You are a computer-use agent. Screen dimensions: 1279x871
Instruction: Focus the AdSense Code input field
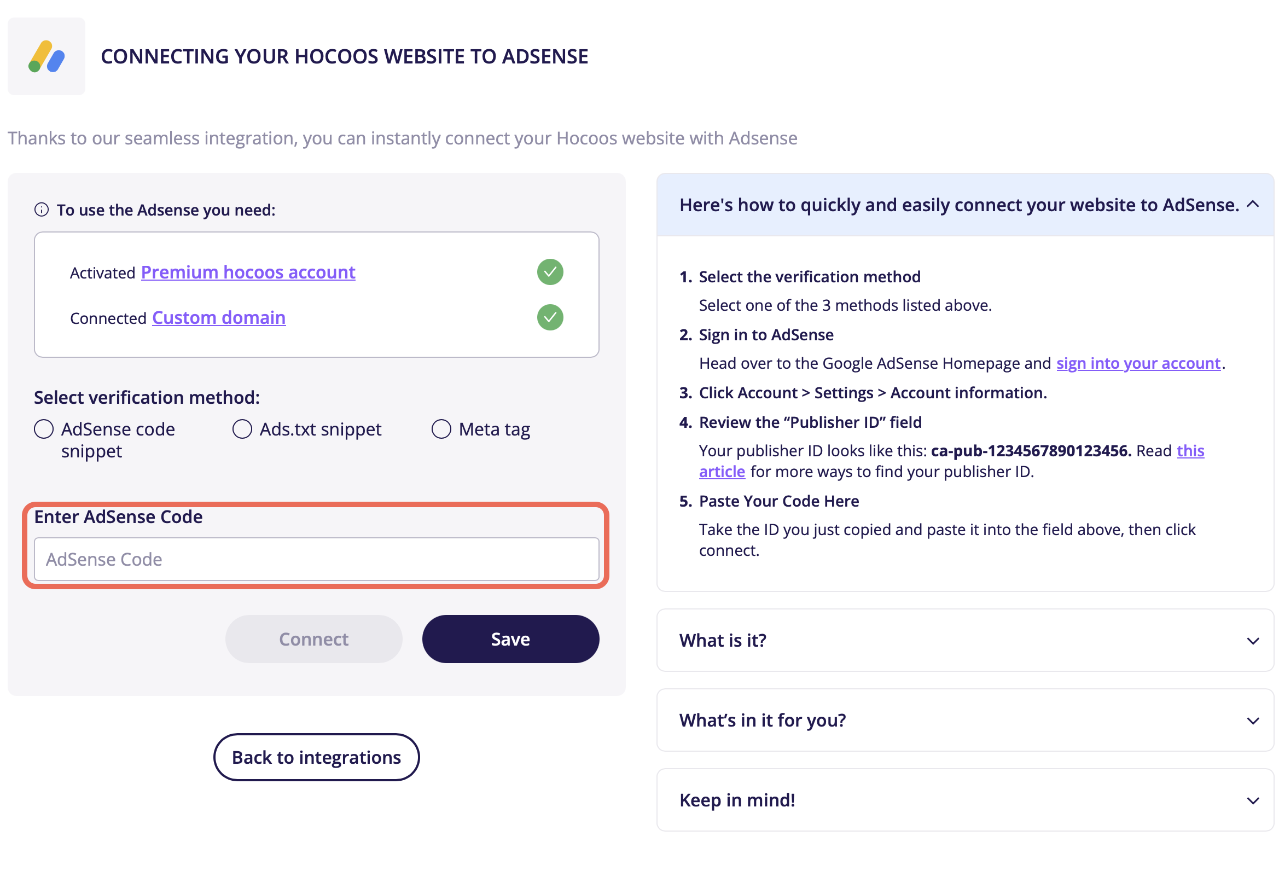coord(316,559)
